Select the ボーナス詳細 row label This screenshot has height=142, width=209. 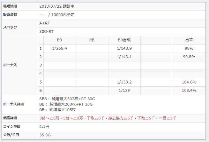pos(13,104)
